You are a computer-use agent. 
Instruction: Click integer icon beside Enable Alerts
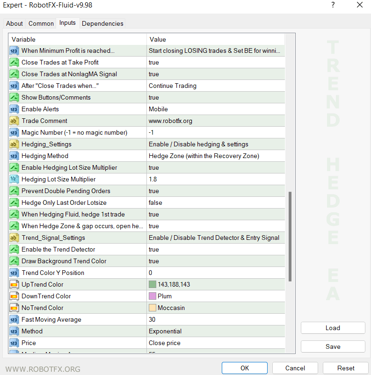[x=14, y=109]
